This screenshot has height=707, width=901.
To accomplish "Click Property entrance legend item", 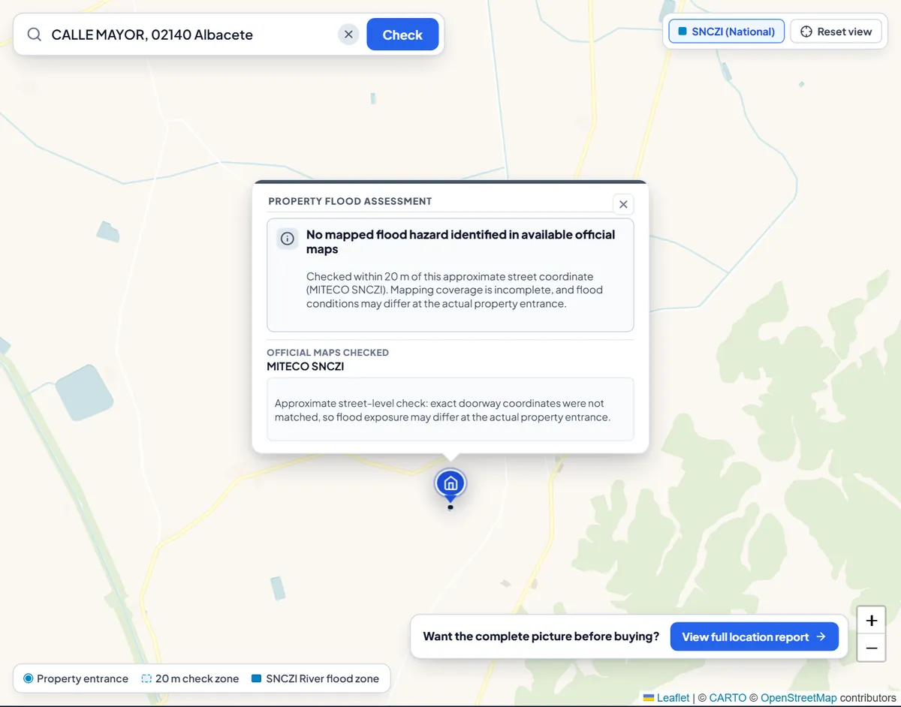I will coord(76,678).
